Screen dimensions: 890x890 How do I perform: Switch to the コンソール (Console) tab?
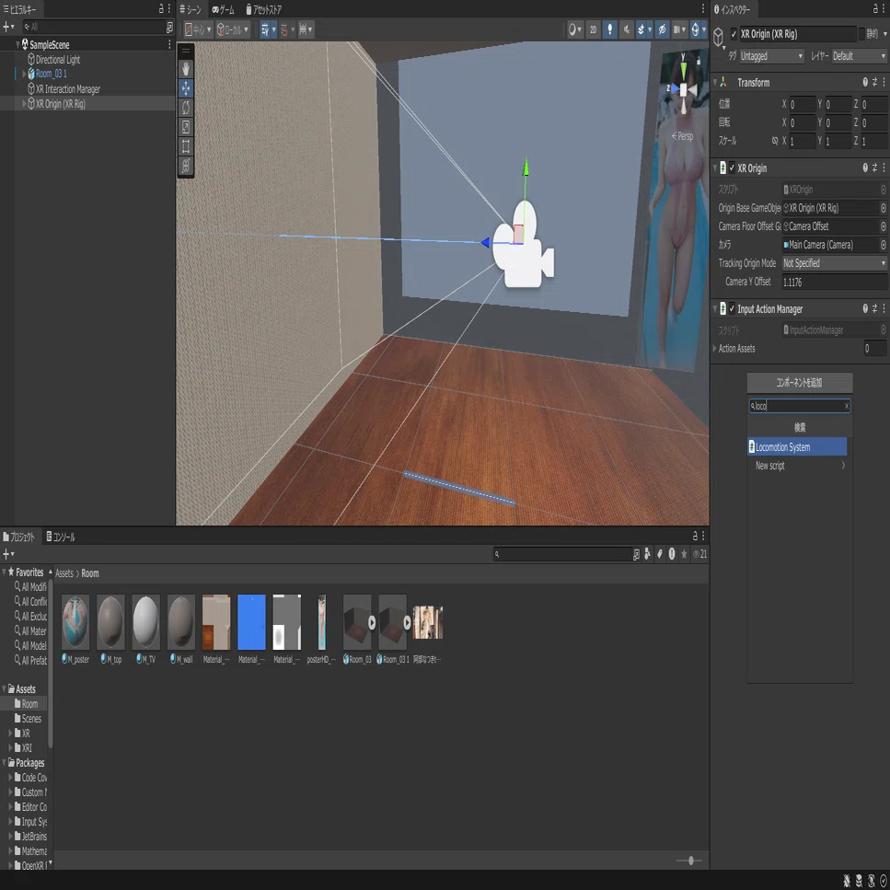pyautogui.click(x=60, y=537)
